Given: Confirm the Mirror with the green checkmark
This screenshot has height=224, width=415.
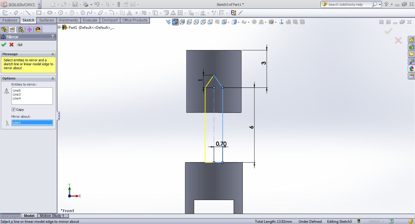Looking at the screenshot, I should [4, 45].
